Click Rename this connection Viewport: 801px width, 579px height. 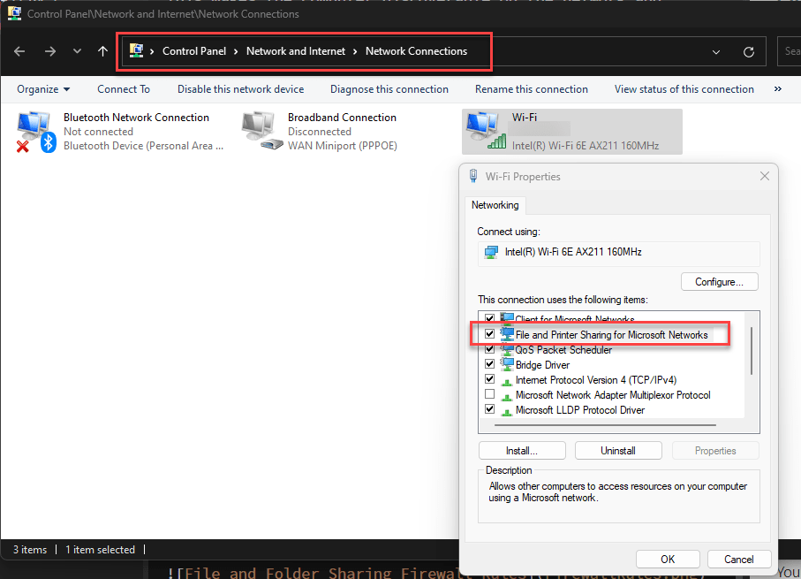pos(532,89)
